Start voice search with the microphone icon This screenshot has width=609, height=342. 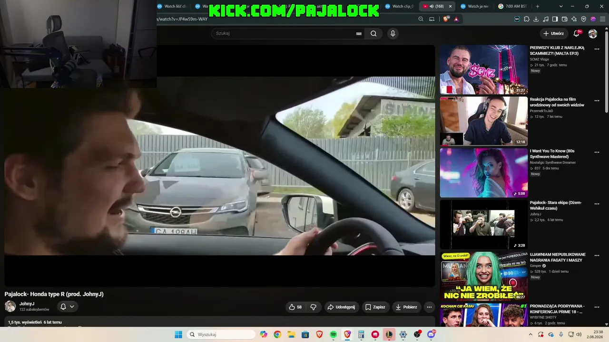393,33
